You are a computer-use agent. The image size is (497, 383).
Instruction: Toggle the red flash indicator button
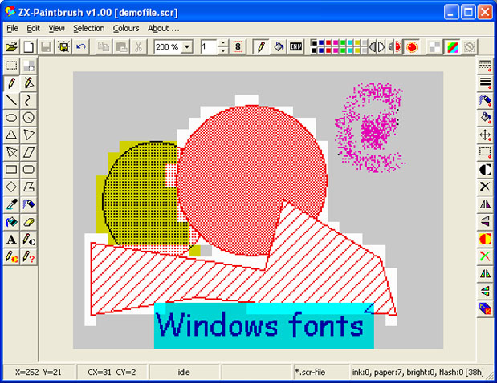tap(412, 47)
